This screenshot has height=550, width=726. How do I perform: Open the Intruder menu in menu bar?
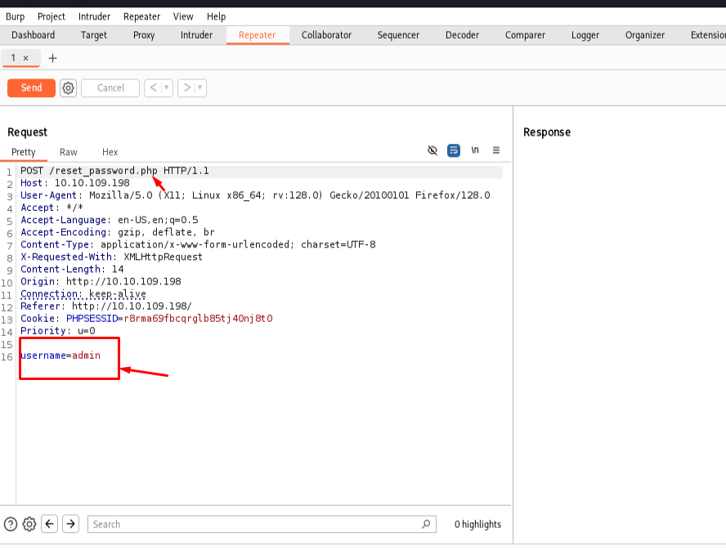[95, 16]
